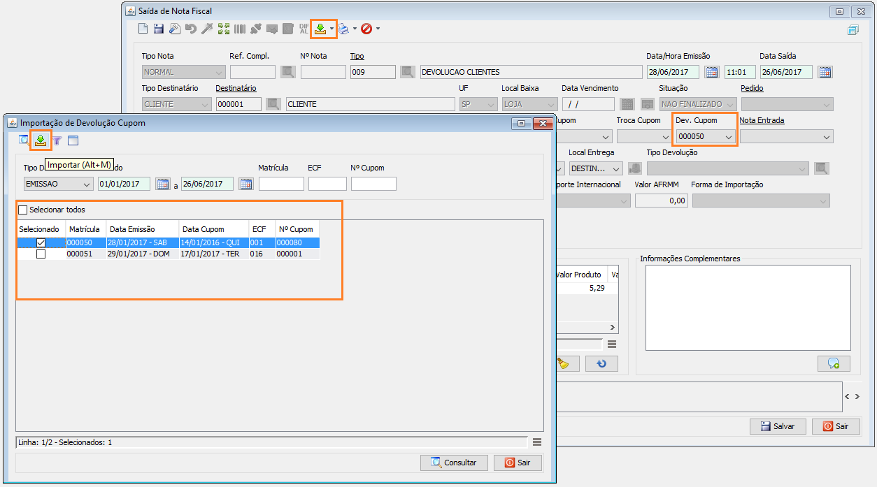The height and width of the screenshot is (487, 877).
Task: Click the green four-arrows expand icon in the toolbar
Action: coord(224,29)
